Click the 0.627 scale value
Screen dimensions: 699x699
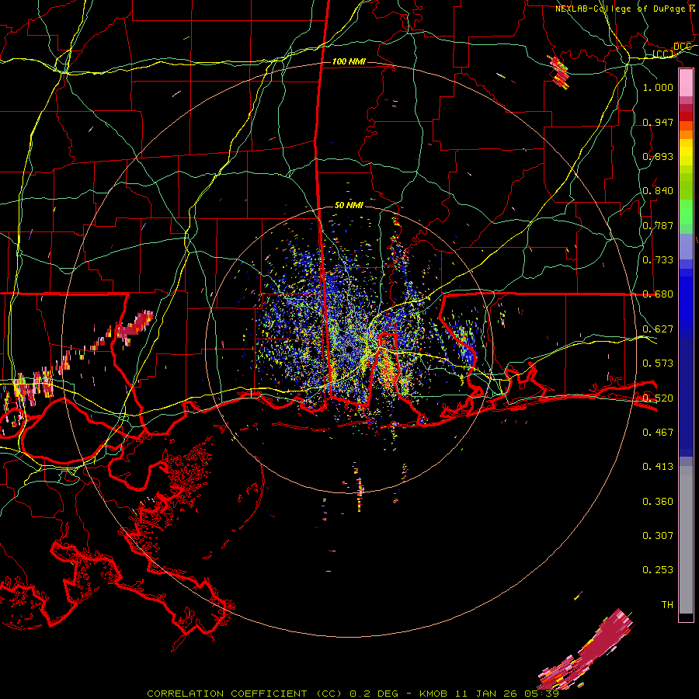point(658,329)
